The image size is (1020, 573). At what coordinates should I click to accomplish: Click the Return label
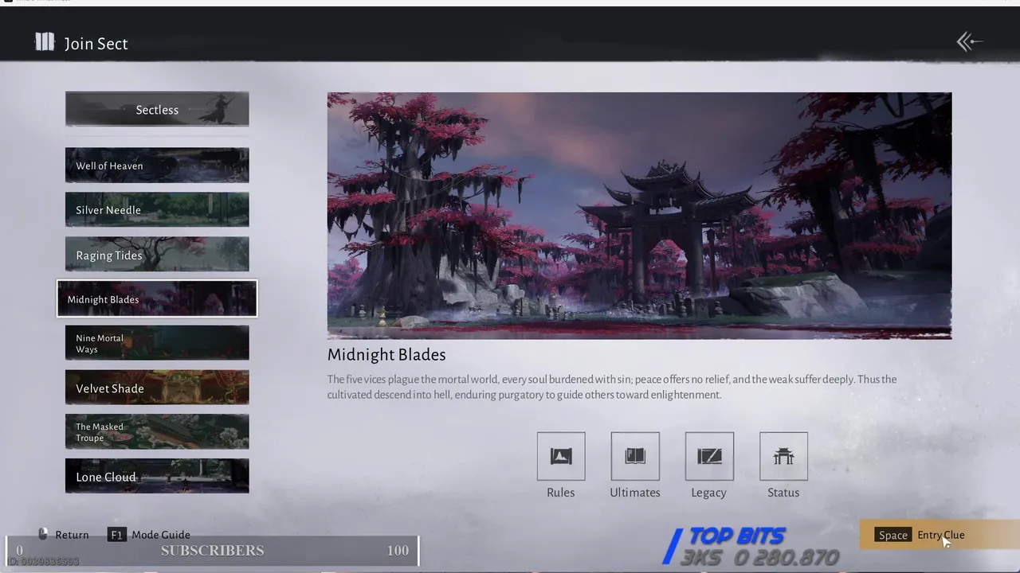click(x=72, y=535)
